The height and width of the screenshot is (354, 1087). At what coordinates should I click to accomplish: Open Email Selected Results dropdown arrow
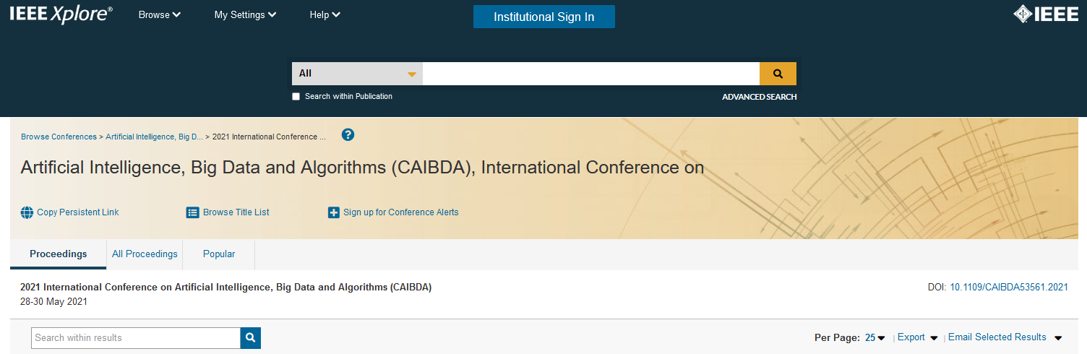(x=1058, y=338)
